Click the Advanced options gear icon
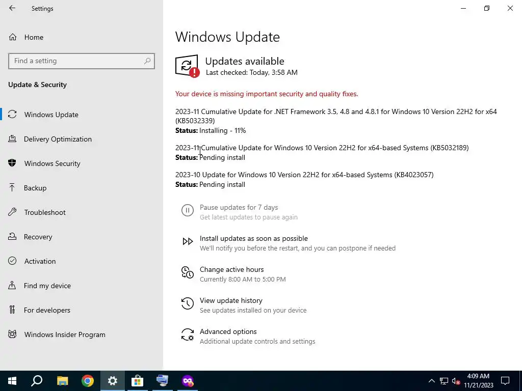 click(x=188, y=334)
